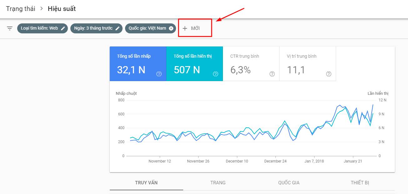Open help icon on CTR trung bình card
Viewport: 408px width, 194px height.
272,74
